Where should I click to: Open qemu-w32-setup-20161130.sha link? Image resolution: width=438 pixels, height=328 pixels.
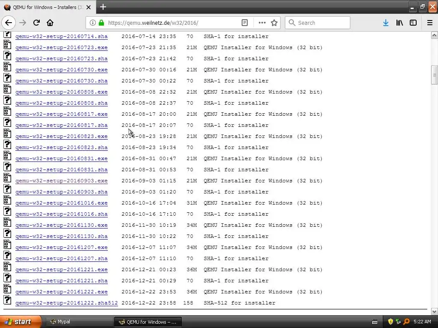[62, 236]
